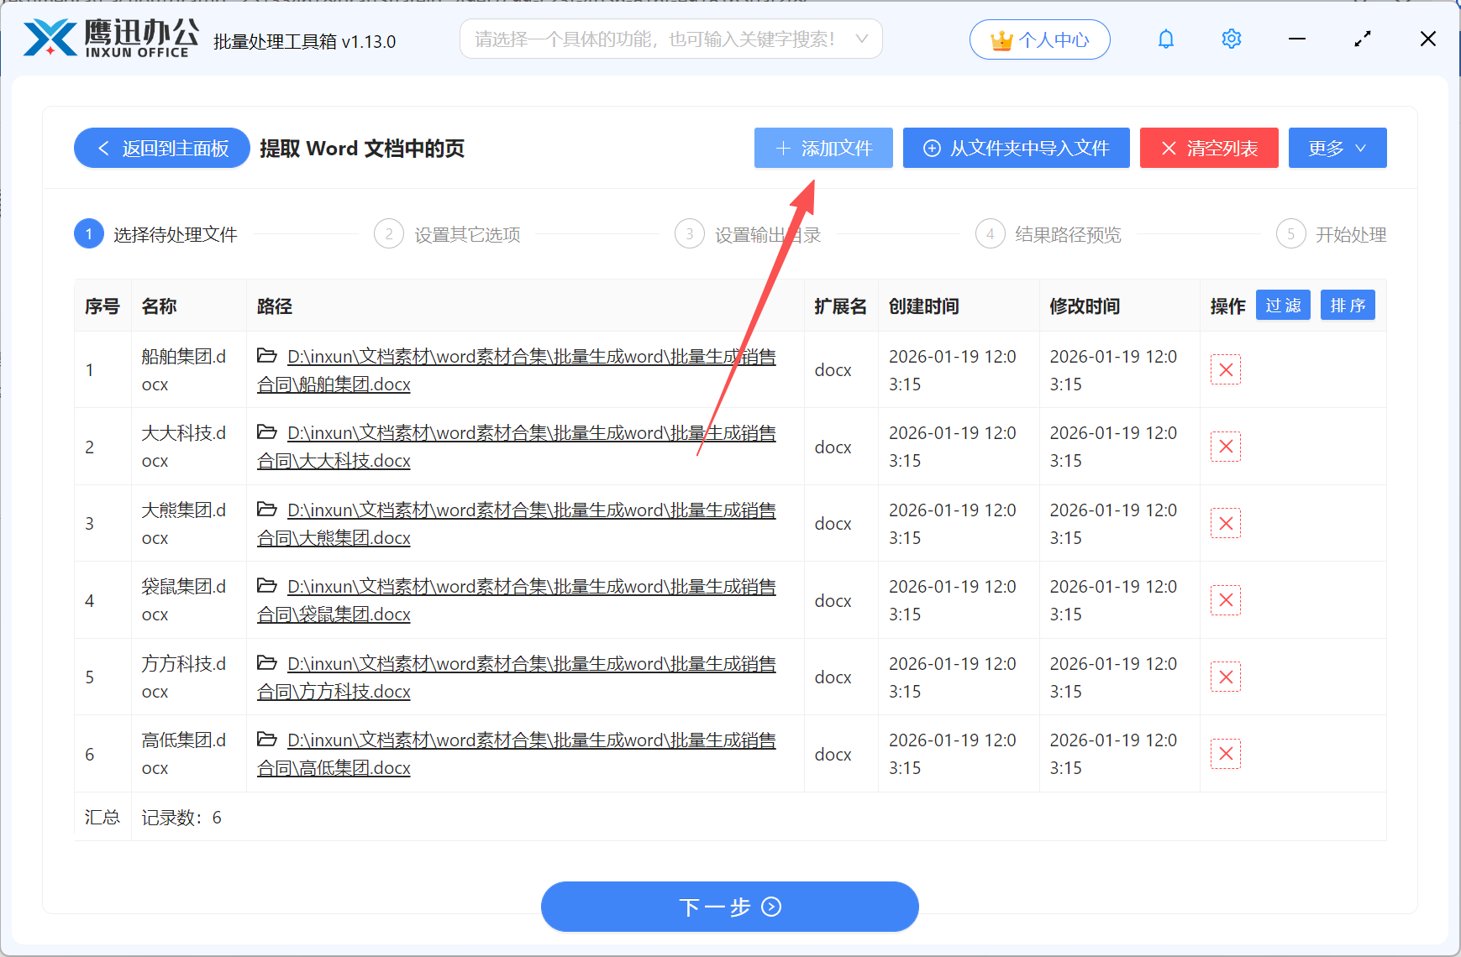Click the 添加文件 button
Screen dimensions: 1461x957
pos(822,148)
